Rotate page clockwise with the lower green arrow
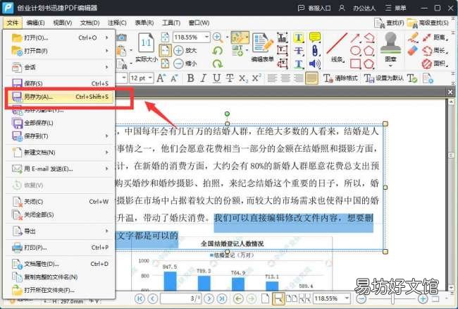 coord(218,63)
